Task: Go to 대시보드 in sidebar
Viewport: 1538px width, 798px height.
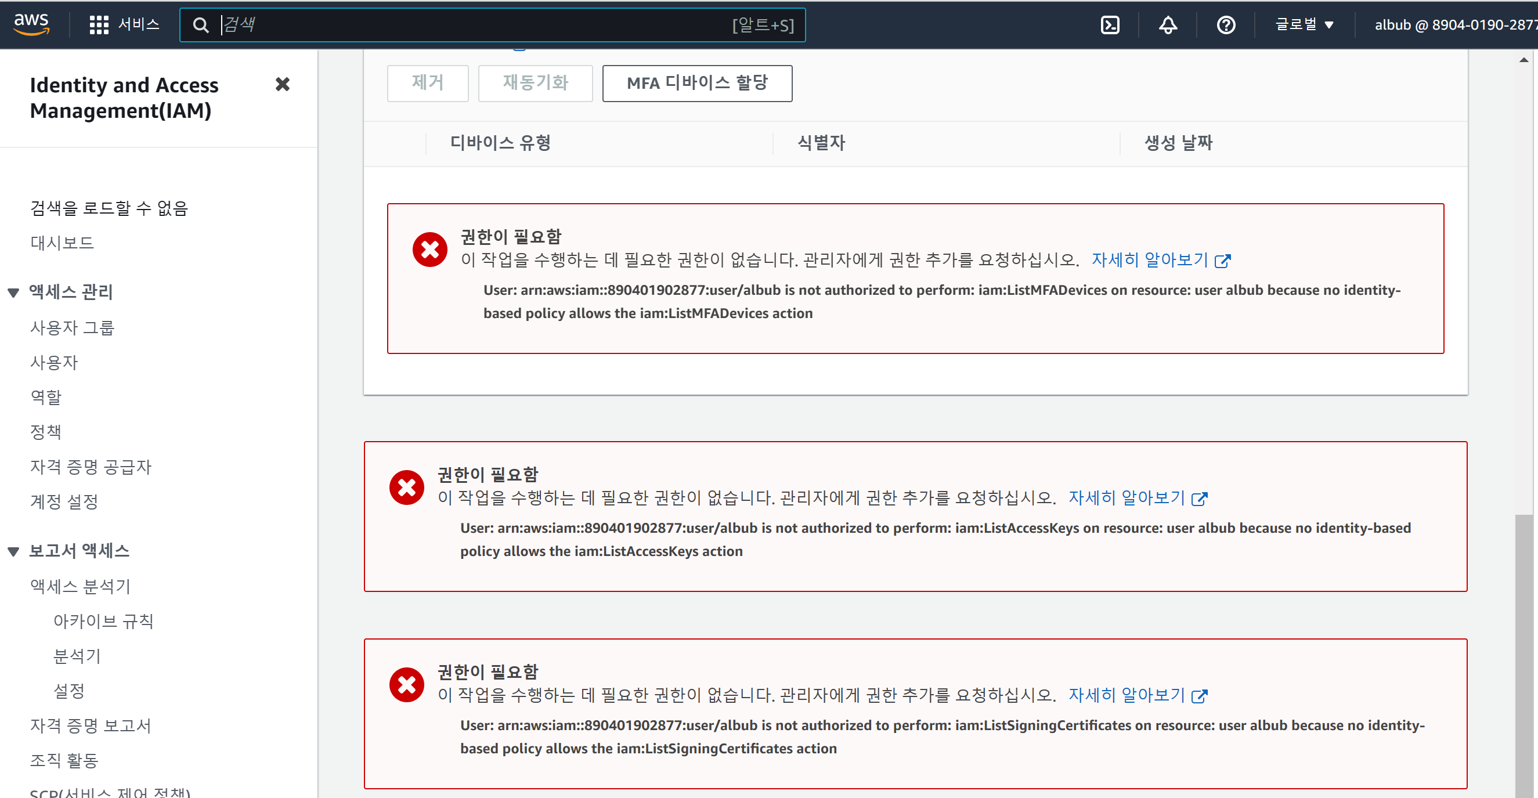Action: point(62,243)
